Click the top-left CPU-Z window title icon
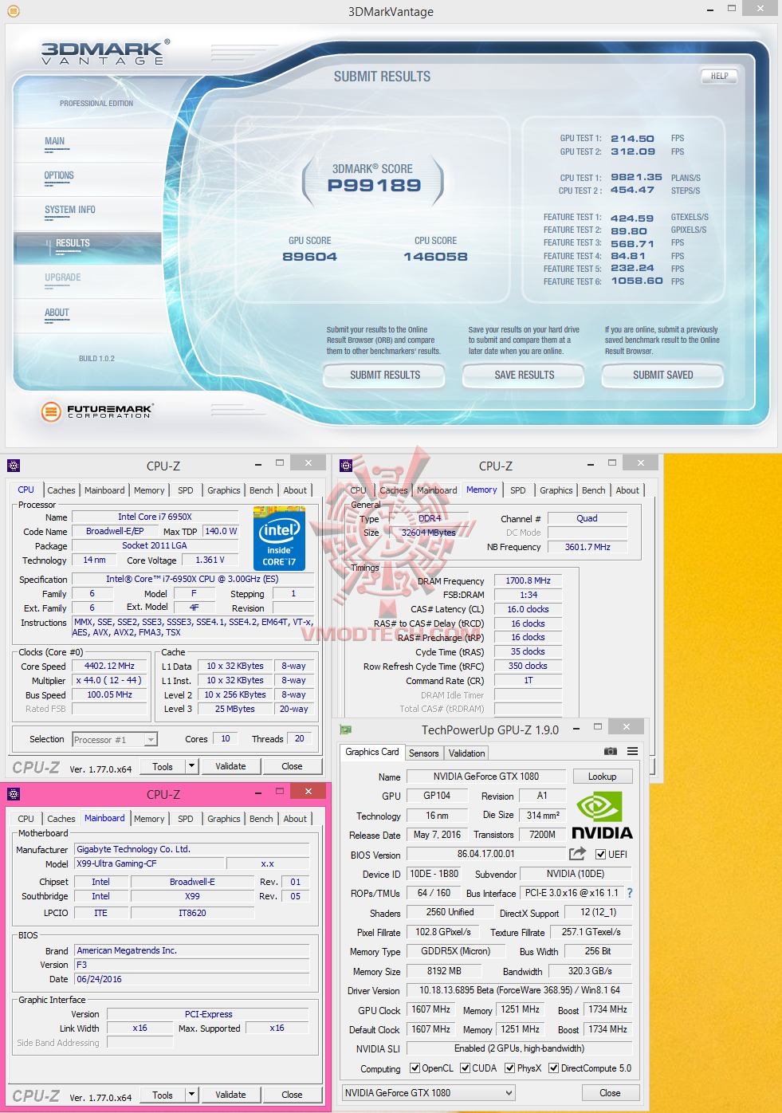Screen dimensions: 782x1113 (14, 466)
